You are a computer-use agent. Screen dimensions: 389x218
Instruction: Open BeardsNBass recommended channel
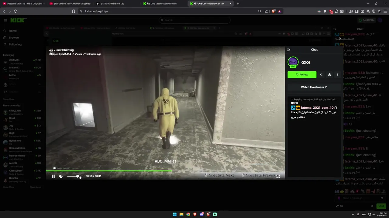click(22, 157)
